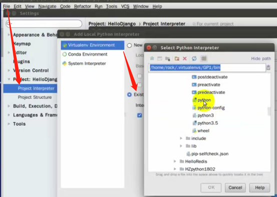Delete selected item with red X icon
This screenshot has height=197, width=277.
tap(185, 58)
